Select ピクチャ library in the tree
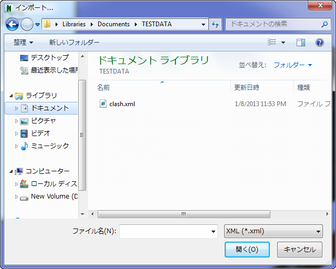336x269 pixels. (x=44, y=121)
